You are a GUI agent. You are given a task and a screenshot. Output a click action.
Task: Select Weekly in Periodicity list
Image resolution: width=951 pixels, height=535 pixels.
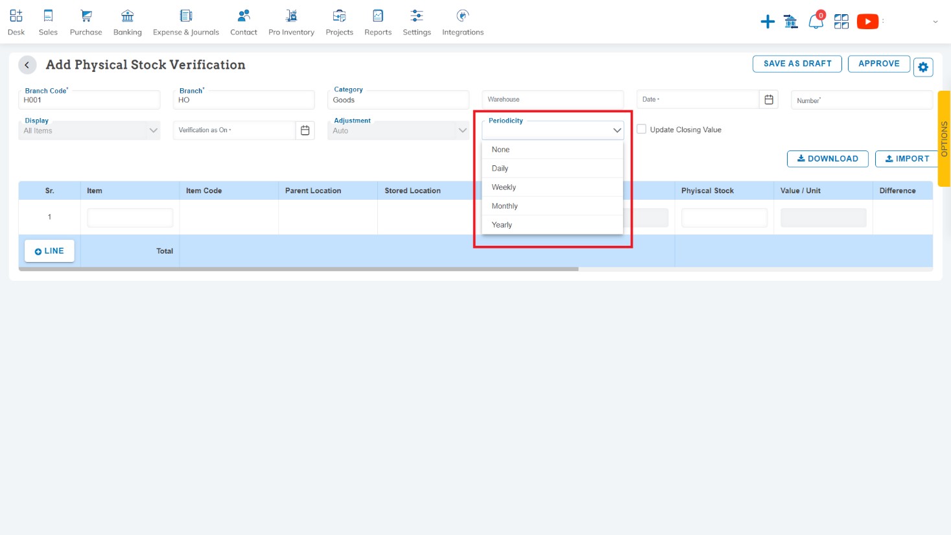pyautogui.click(x=552, y=187)
